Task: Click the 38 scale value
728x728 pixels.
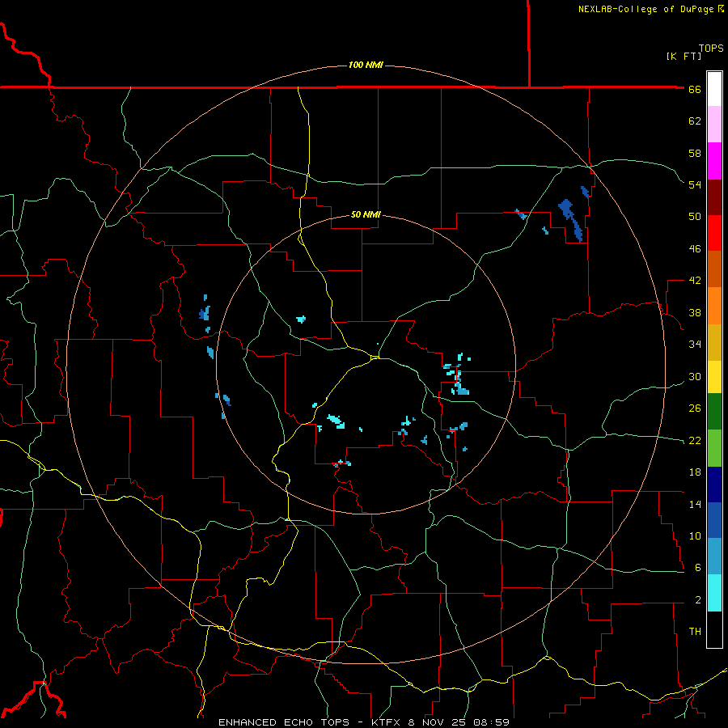Action: (x=695, y=313)
